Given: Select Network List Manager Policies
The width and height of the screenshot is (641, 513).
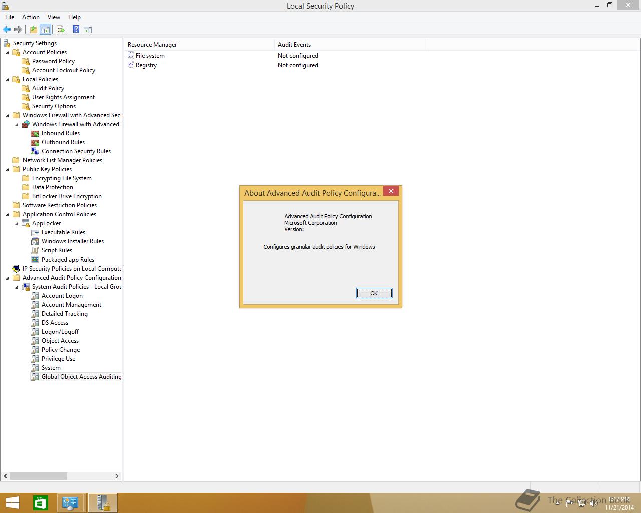Looking at the screenshot, I should [x=62, y=160].
